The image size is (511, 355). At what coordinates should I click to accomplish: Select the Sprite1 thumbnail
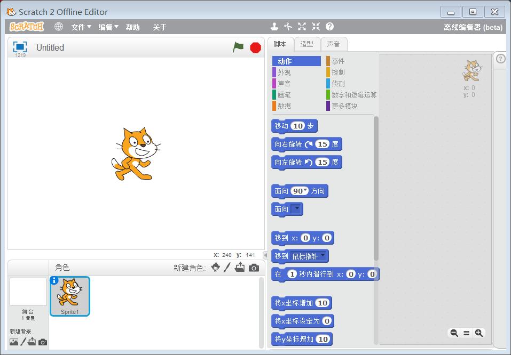[70, 296]
